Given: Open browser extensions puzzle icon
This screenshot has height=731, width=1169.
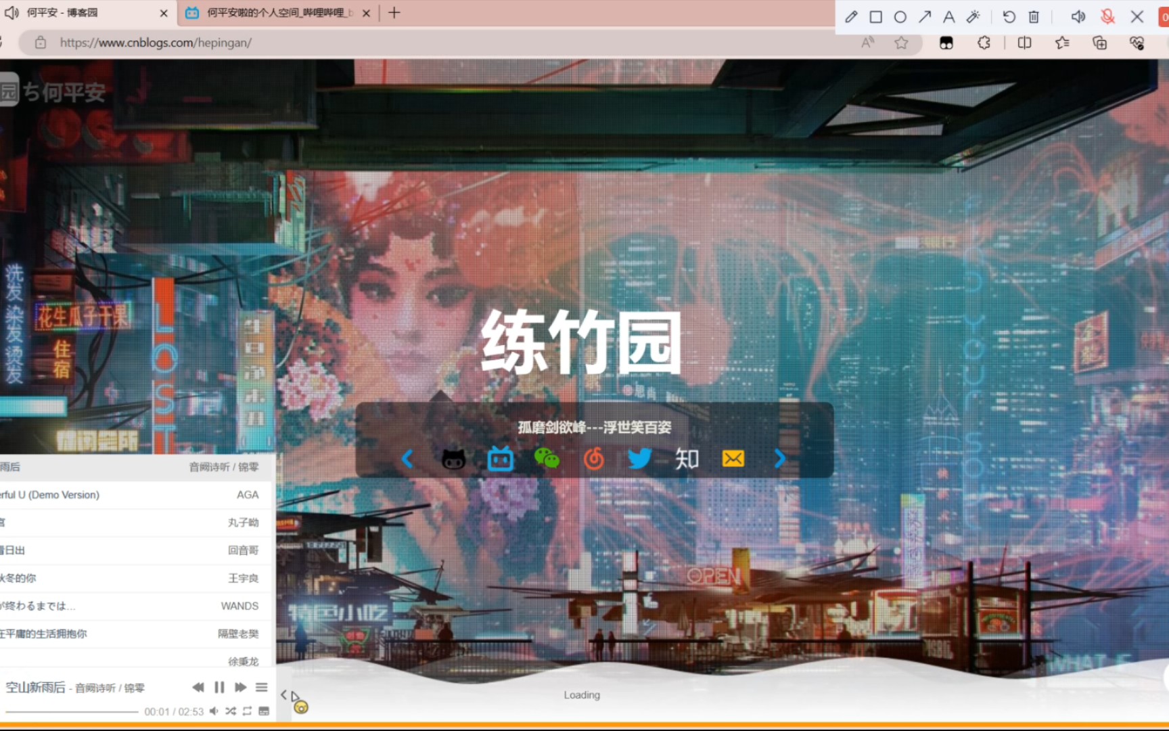Looking at the screenshot, I should 984,43.
